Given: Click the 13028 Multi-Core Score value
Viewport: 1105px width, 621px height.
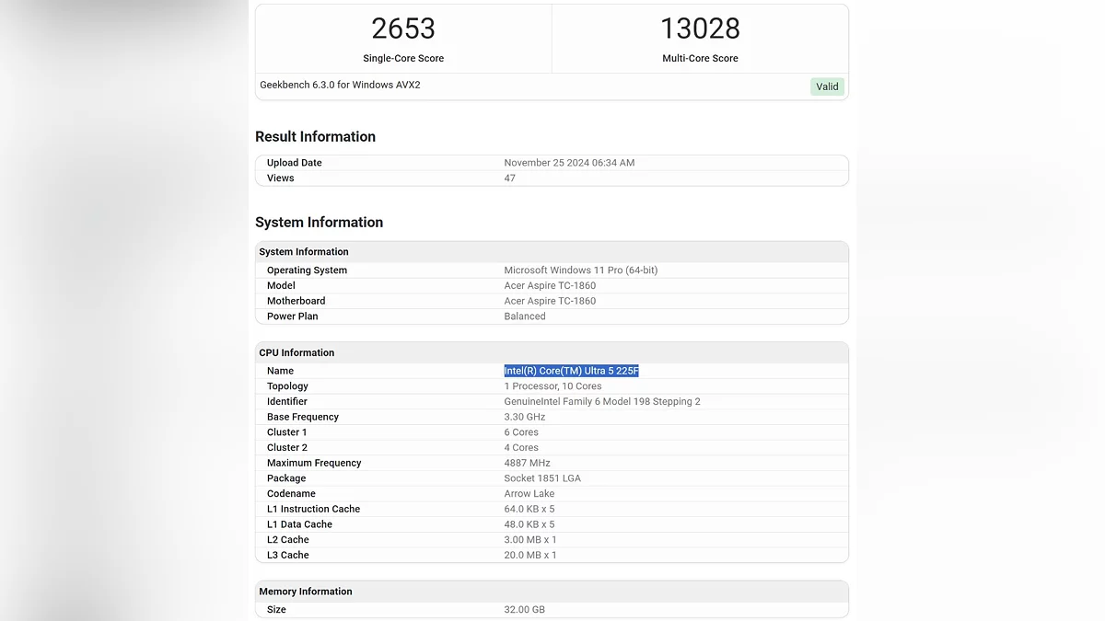Looking at the screenshot, I should coord(700,29).
